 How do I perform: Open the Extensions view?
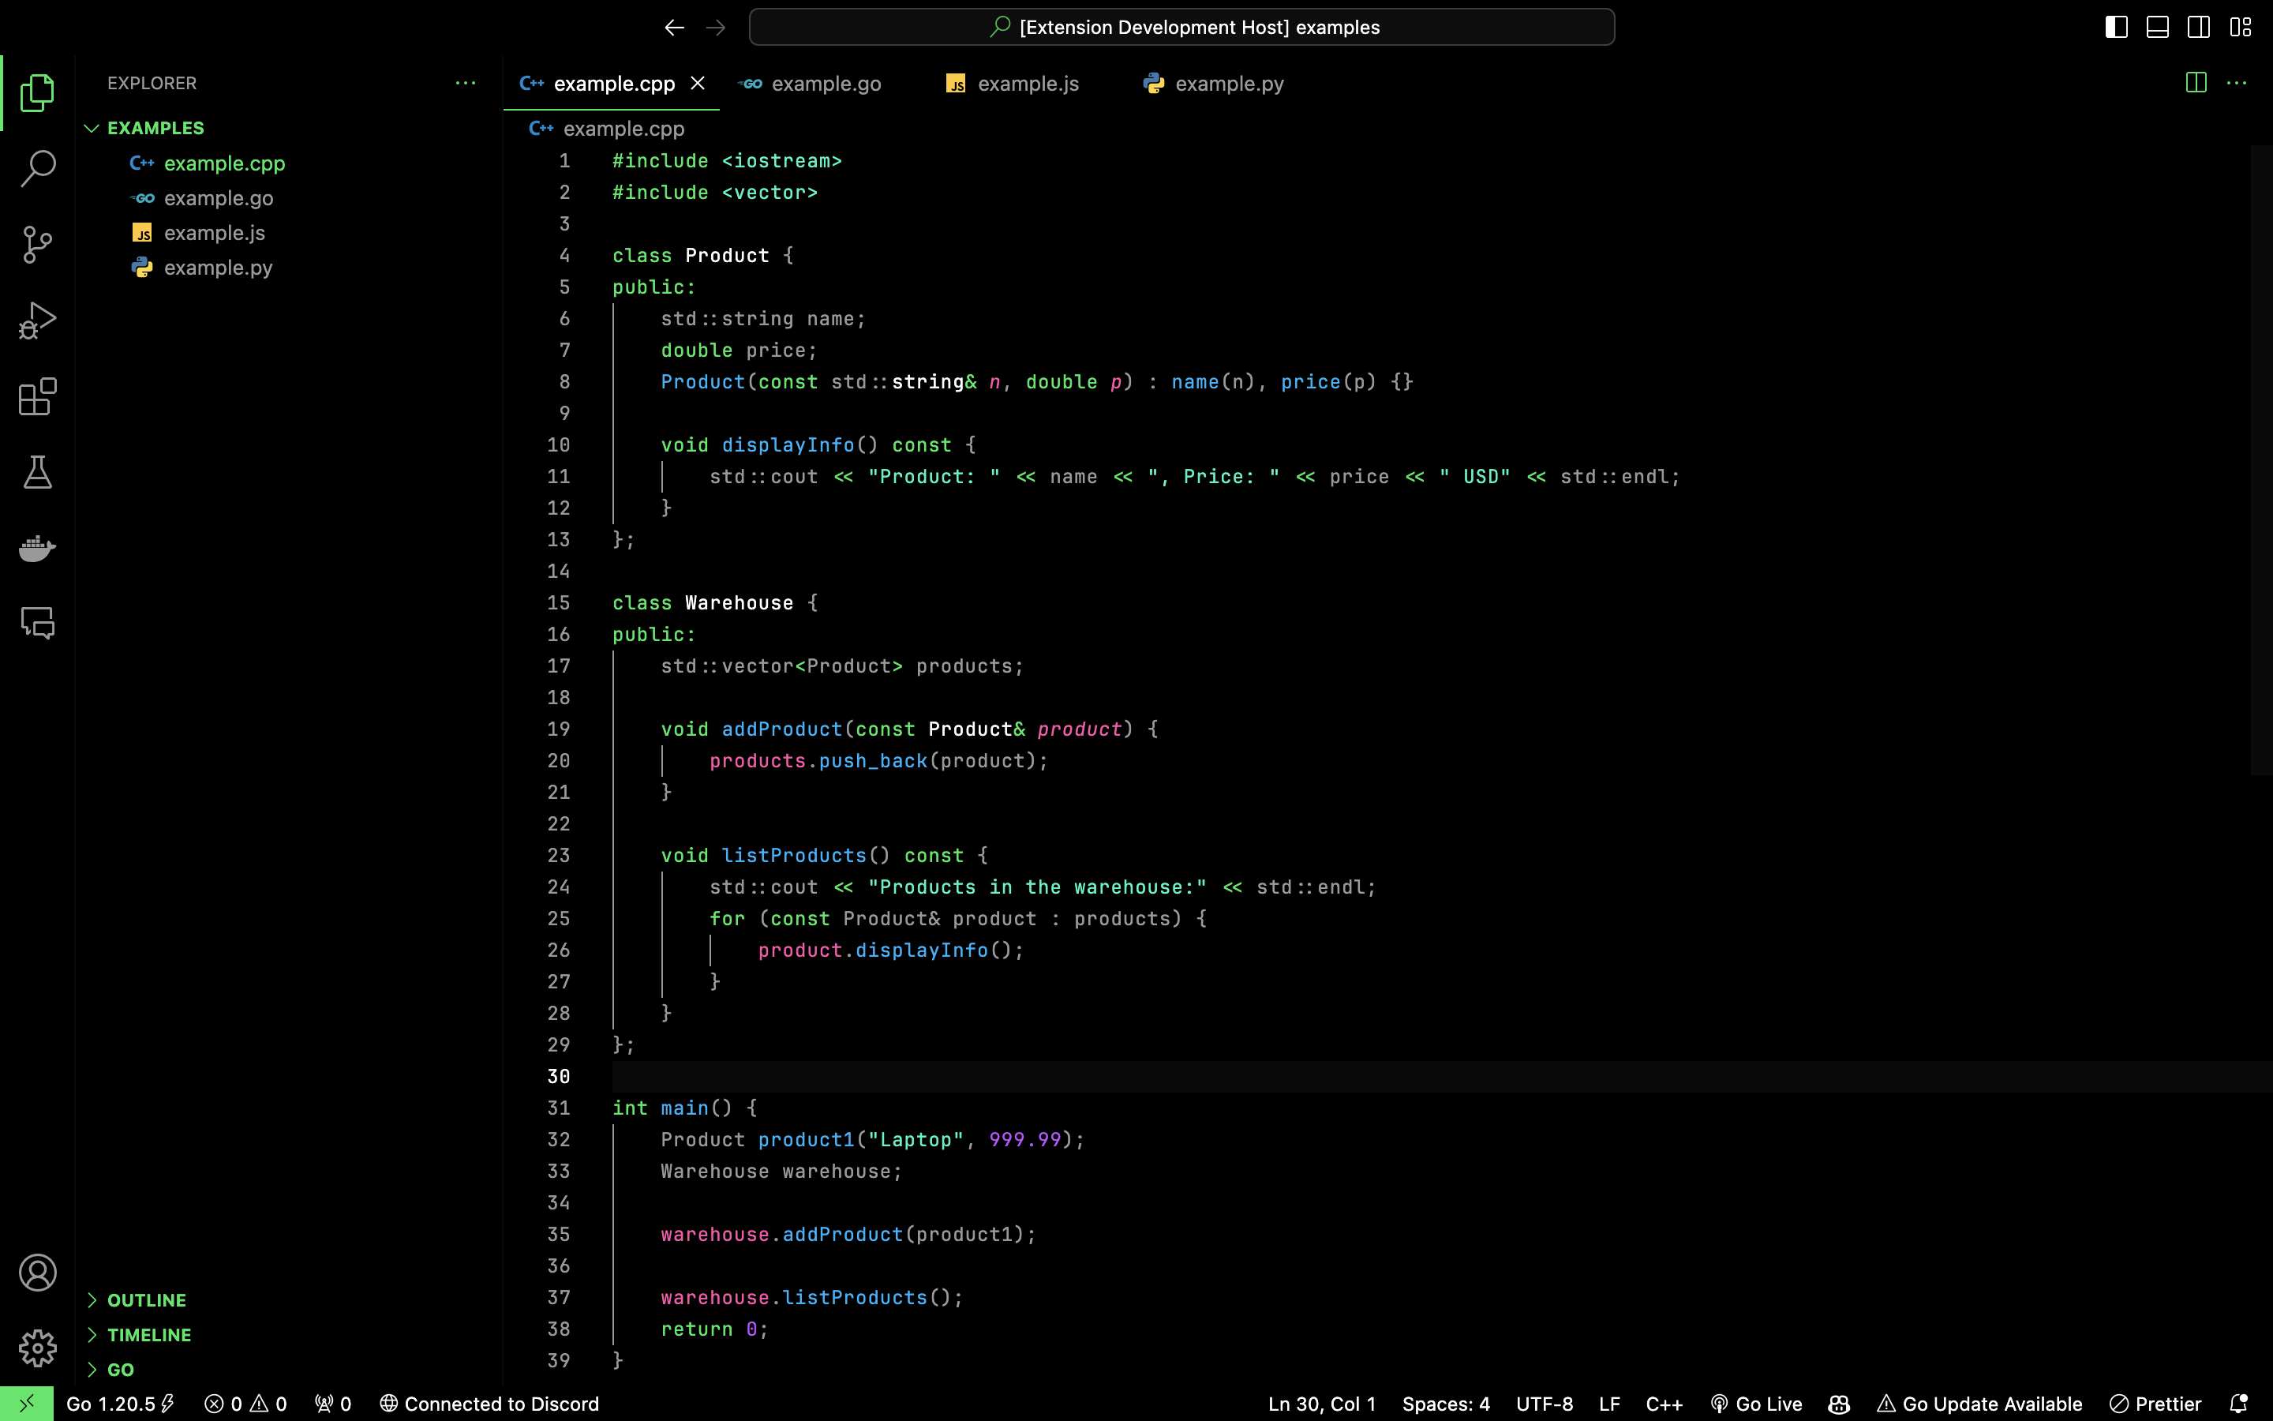[38, 396]
